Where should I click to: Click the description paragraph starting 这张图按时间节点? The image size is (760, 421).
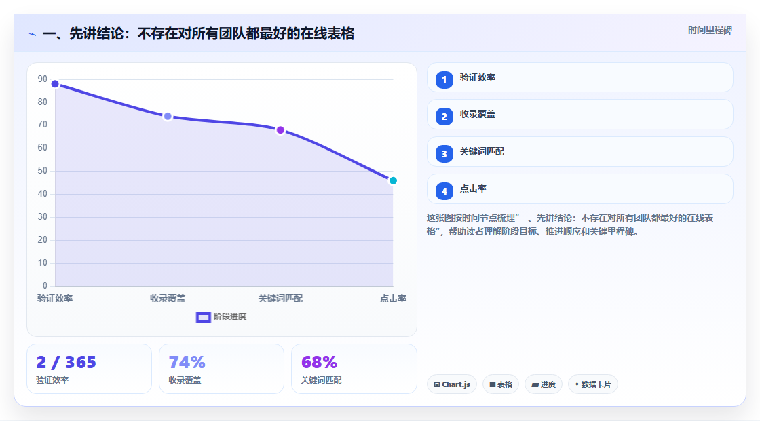(570, 225)
